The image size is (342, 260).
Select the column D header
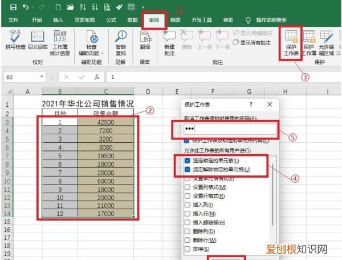click(x=148, y=91)
